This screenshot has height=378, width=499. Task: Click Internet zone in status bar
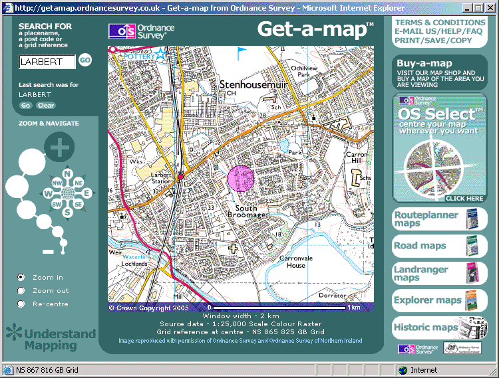click(x=418, y=371)
